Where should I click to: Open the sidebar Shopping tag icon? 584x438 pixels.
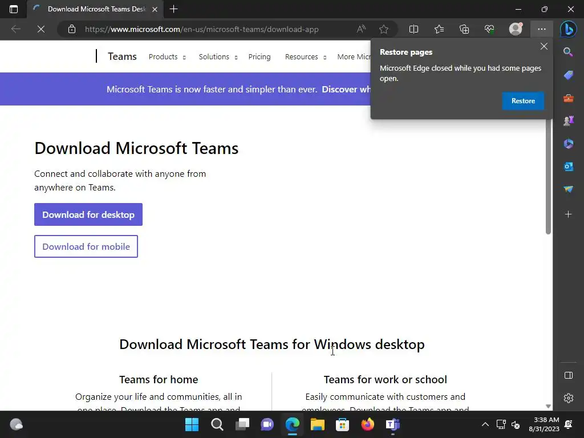click(x=569, y=75)
